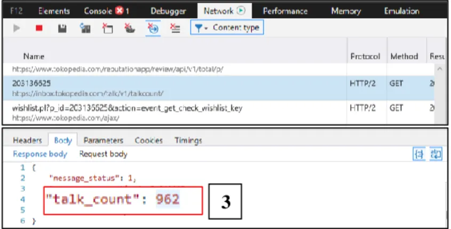The image size is (451, 229).
Task: Open the Timings details tab
Action: tap(188, 140)
